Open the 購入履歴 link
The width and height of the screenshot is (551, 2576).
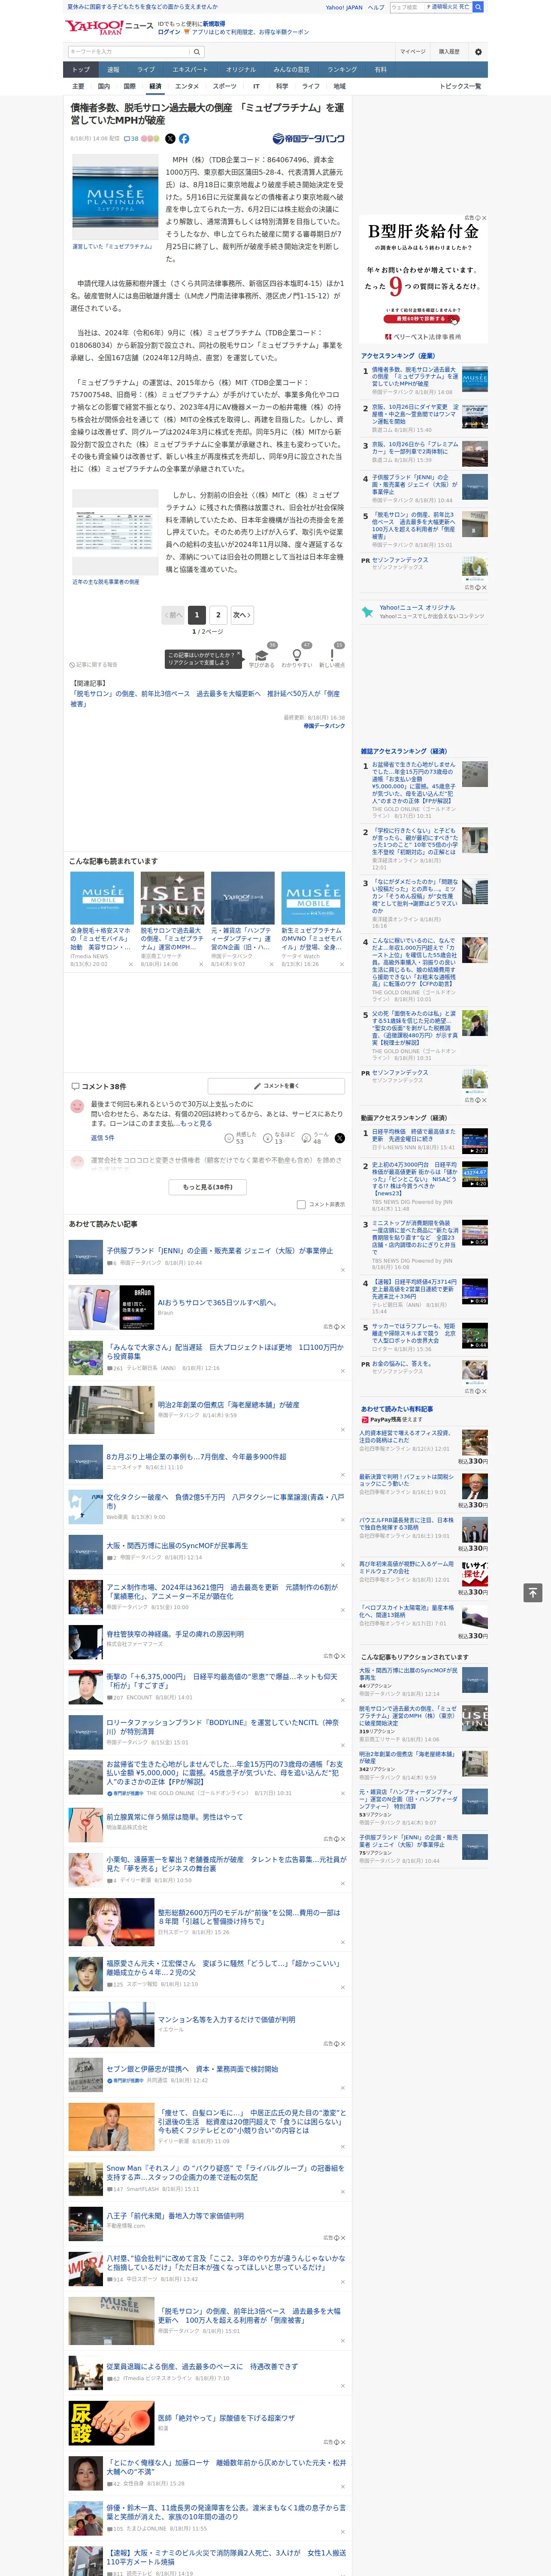[x=449, y=52]
